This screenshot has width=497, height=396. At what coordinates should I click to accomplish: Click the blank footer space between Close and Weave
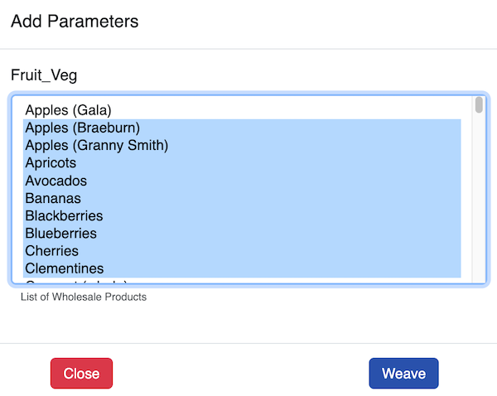(x=240, y=374)
